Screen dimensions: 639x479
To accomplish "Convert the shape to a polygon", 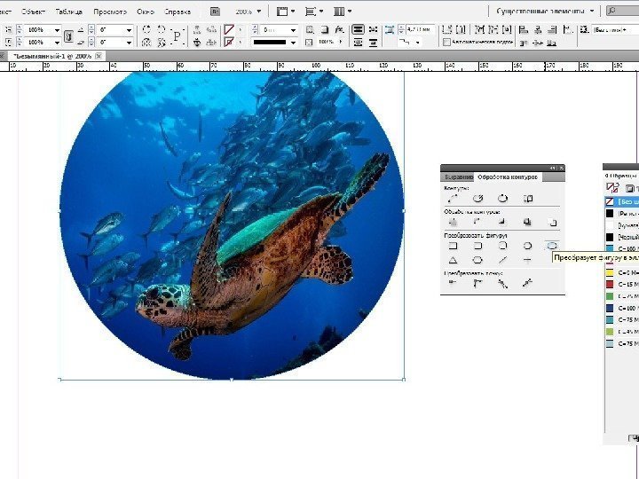I will coord(477,260).
